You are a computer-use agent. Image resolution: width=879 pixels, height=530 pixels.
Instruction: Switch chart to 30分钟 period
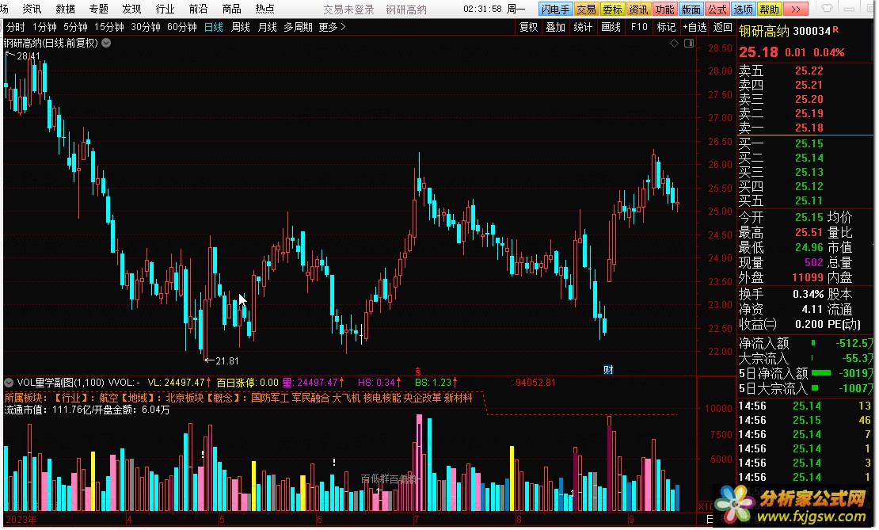pyautogui.click(x=145, y=27)
